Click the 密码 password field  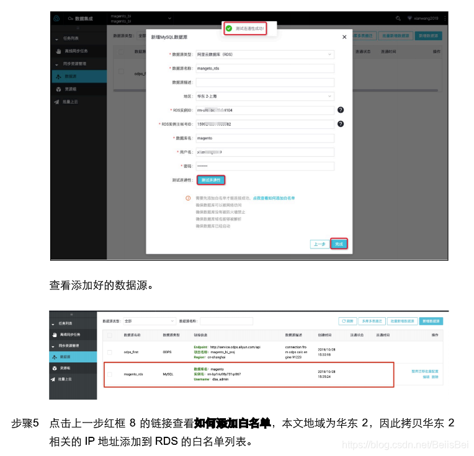point(265,166)
